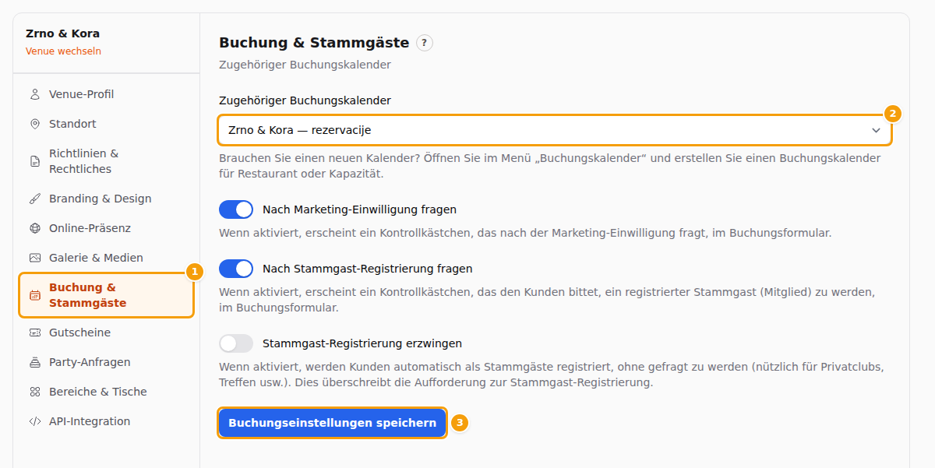Click the Online-Präsenz globe icon
This screenshot has height=468, width=935.
pos(34,228)
